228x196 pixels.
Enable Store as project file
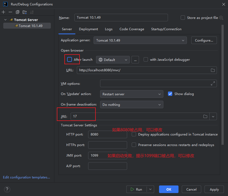pos(183,18)
